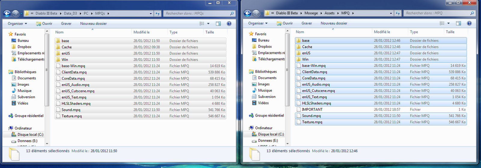This screenshot has width=481, height=168.
Task: Open view options dropdown arrow in left window
Action: (x=208, y=24)
